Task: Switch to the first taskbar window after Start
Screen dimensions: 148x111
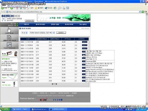Action: tap(21, 109)
